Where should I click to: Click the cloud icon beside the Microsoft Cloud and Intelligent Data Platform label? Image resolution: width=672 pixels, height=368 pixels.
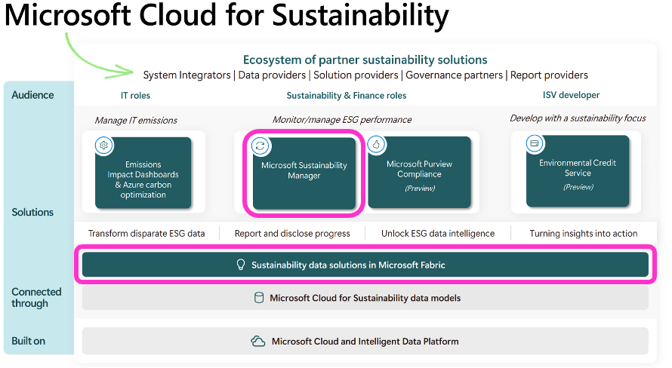tap(258, 342)
